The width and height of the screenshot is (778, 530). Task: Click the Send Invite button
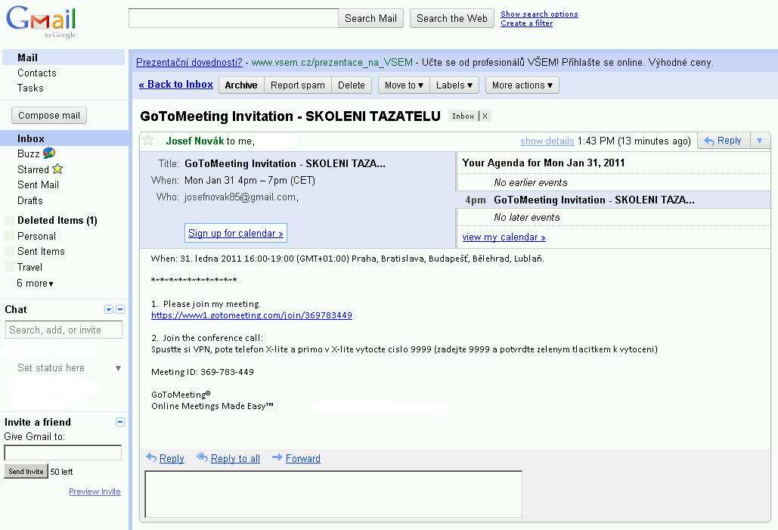(x=26, y=472)
